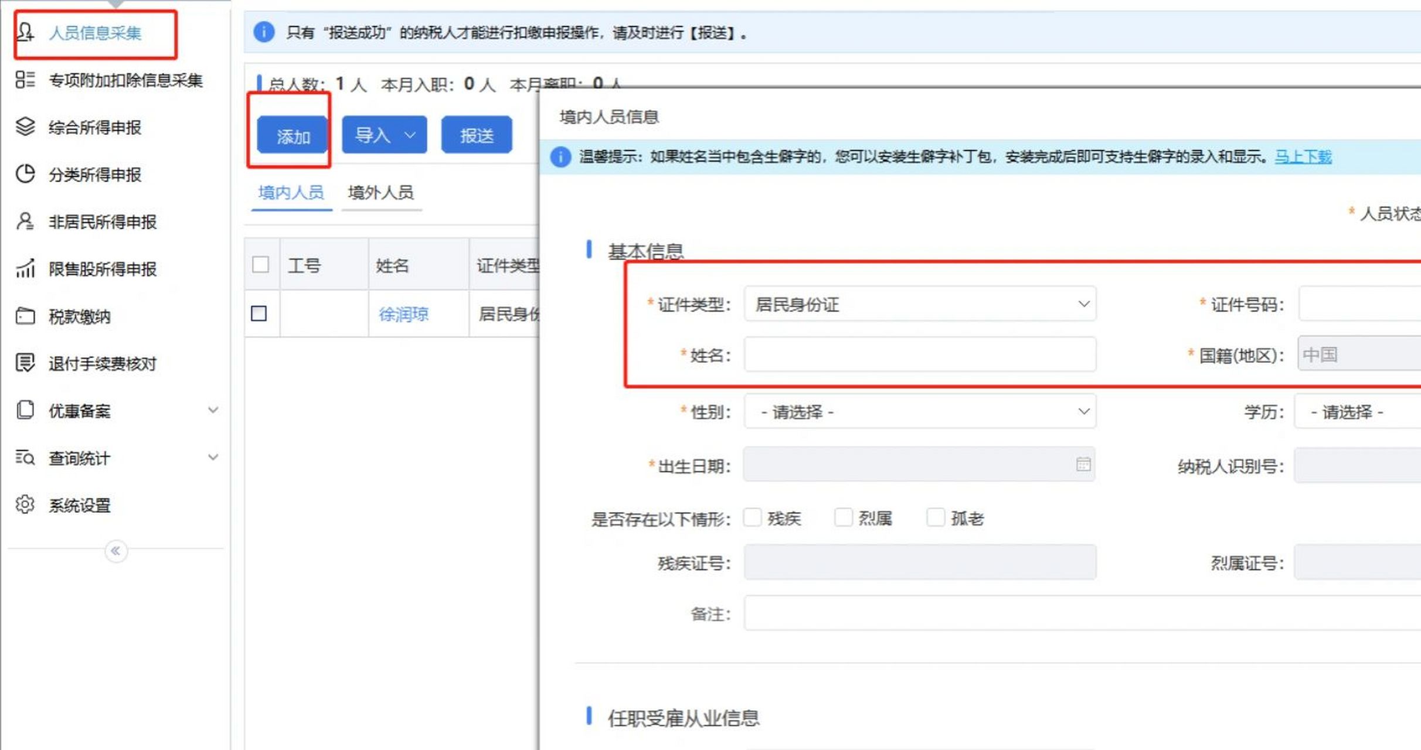Open 证件类型 dropdown 居民身份证
This screenshot has height=750, width=1421.
(x=920, y=304)
